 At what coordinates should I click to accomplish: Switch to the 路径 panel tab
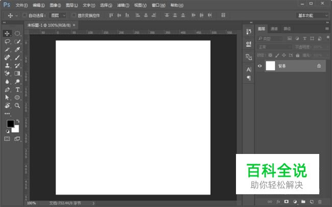pyautogui.click(x=287, y=29)
